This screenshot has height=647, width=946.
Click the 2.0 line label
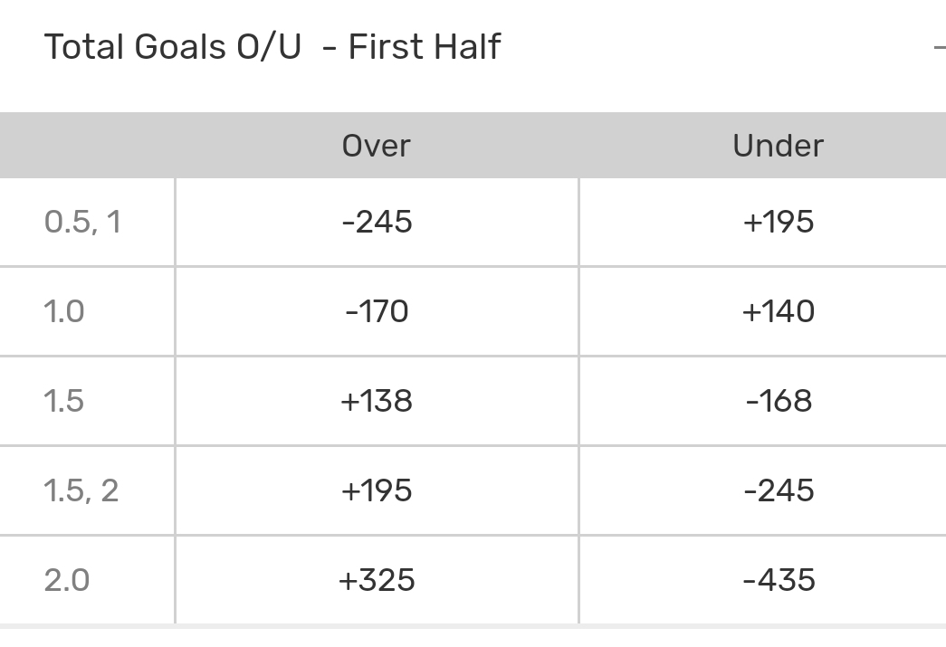tap(67, 580)
